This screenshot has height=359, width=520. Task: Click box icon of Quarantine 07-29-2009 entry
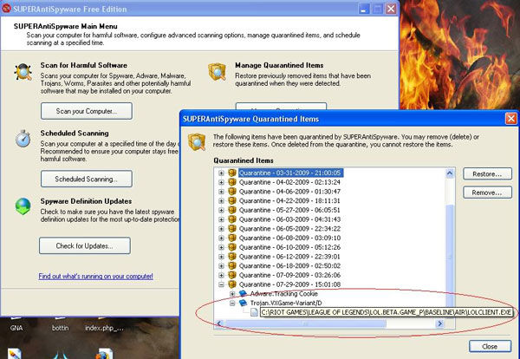point(232,284)
